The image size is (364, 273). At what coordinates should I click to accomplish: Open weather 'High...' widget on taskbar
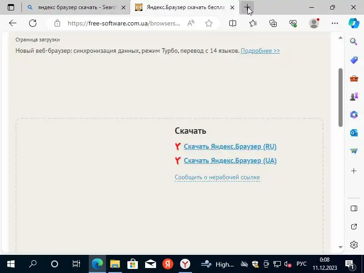(x=217, y=264)
